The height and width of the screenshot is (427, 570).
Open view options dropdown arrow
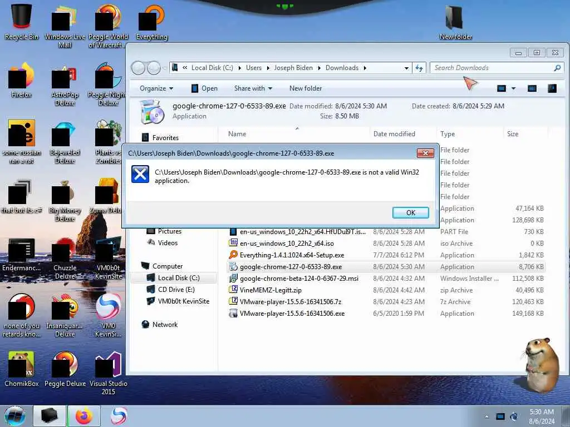coord(514,88)
